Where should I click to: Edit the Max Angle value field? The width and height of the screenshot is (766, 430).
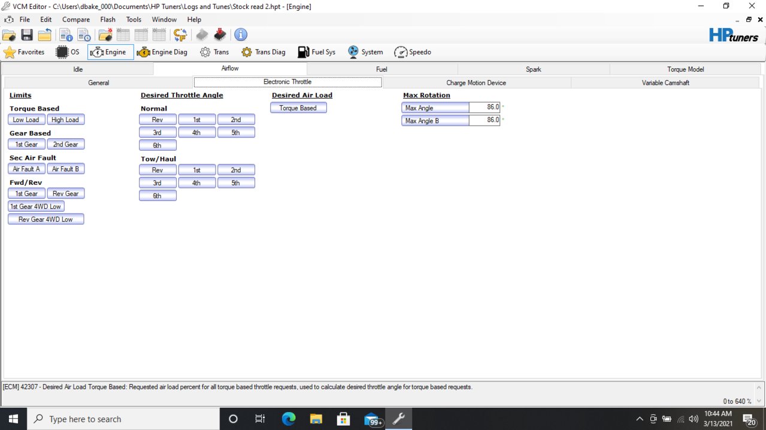[485, 108]
